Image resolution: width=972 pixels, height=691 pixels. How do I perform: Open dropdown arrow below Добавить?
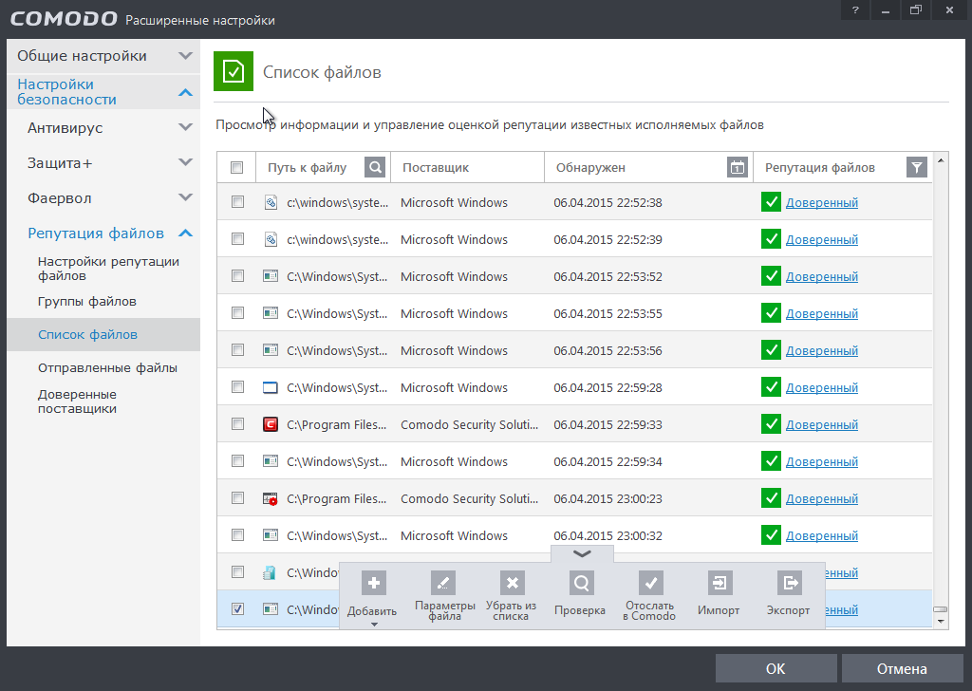coord(374,625)
